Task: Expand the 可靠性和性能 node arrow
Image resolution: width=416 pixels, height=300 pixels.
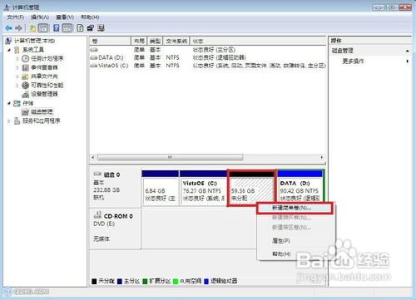Action: coord(17,86)
